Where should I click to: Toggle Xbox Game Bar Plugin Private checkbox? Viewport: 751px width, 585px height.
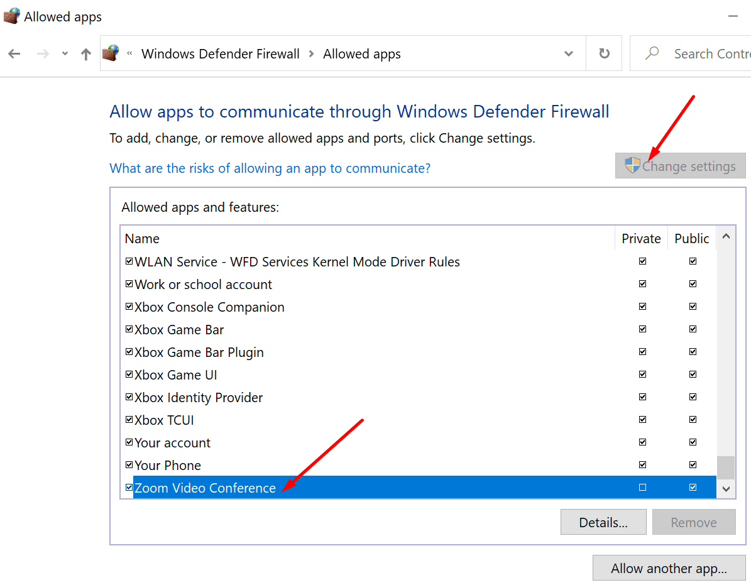[x=642, y=351]
